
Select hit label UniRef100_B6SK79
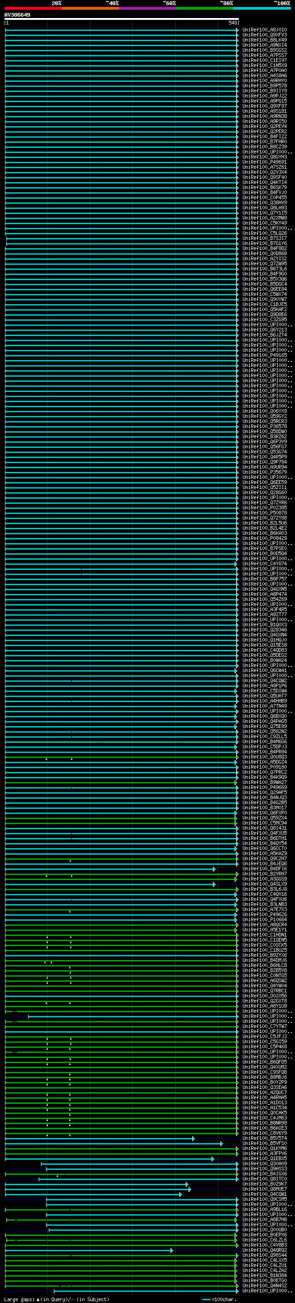265,187
